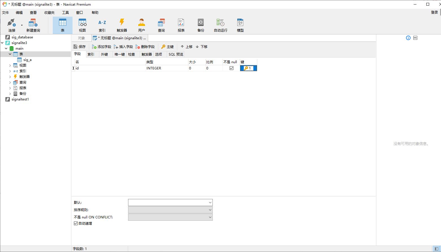
Task: Open the 用户 user toolbar icon
Action: click(142, 25)
